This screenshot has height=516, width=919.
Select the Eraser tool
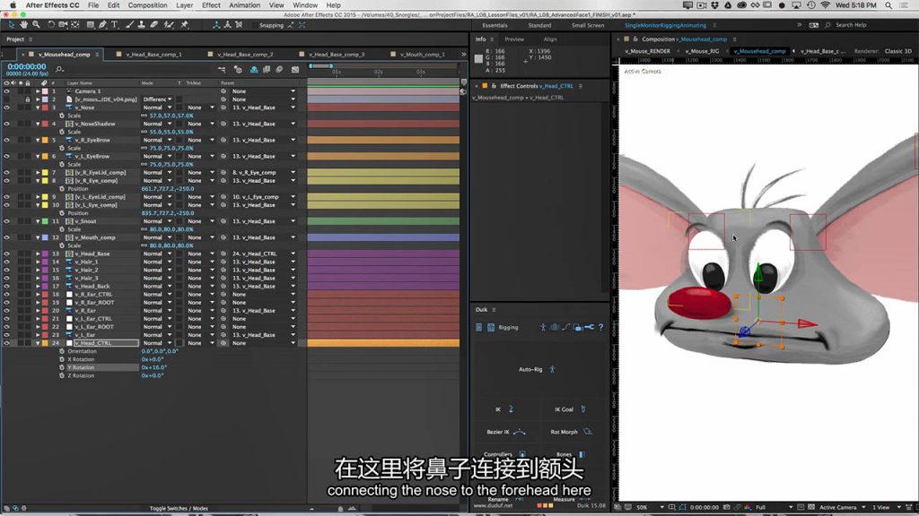tap(154, 24)
